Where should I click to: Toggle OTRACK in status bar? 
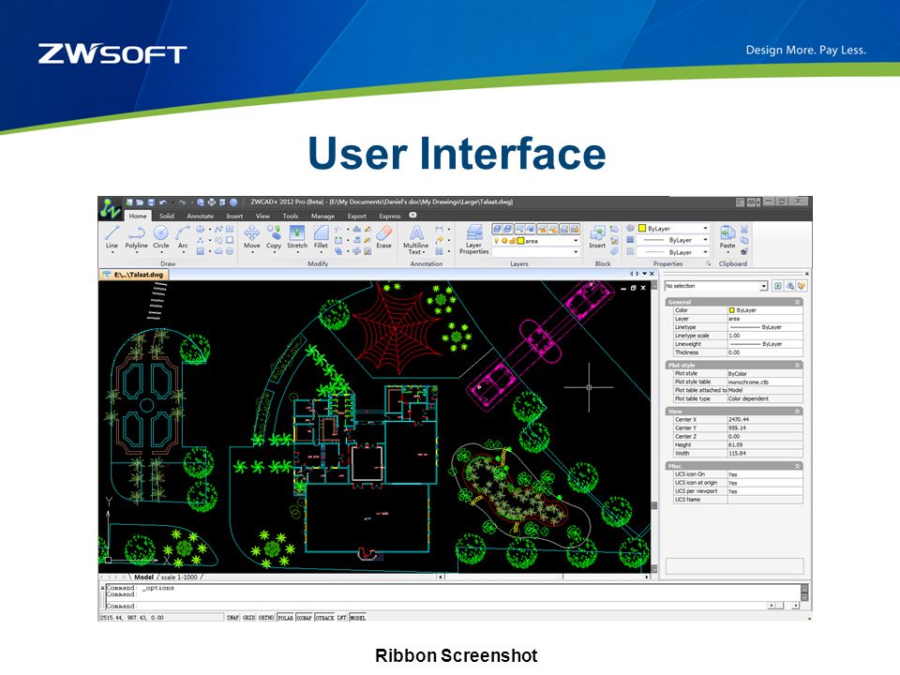325,618
